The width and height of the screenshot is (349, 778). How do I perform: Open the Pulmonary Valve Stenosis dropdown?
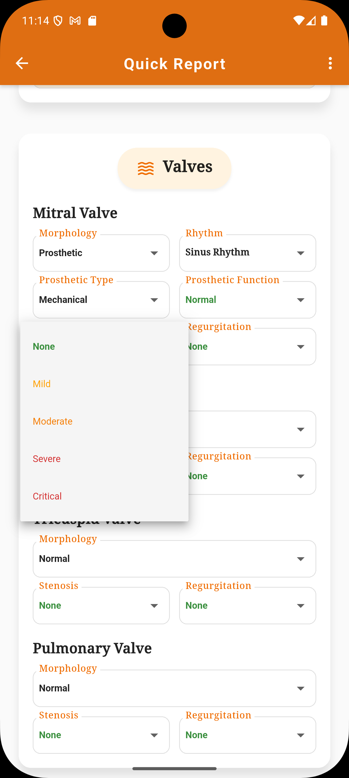click(101, 735)
